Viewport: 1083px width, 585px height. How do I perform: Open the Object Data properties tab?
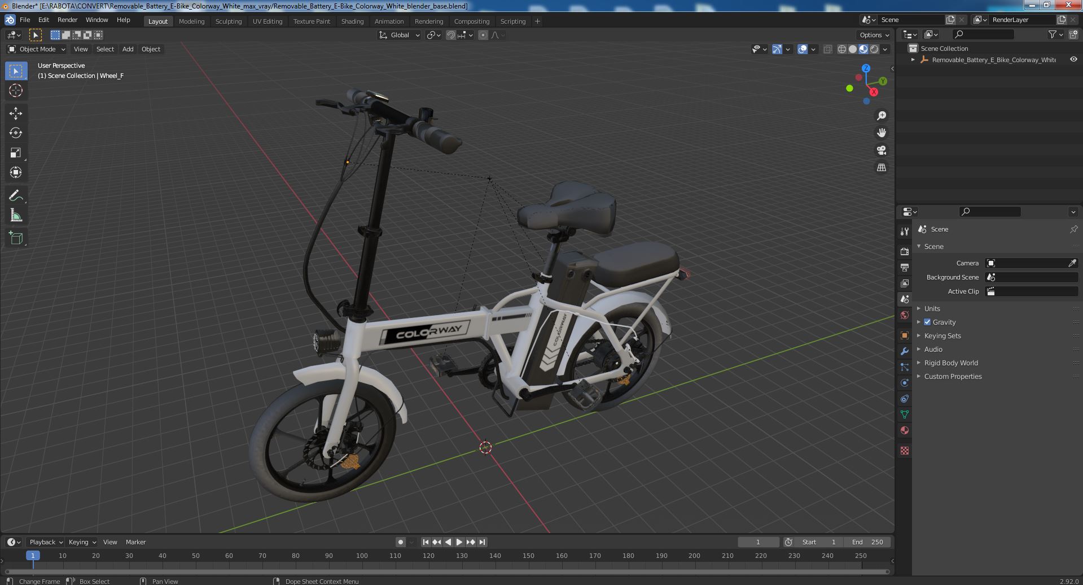coord(905,414)
